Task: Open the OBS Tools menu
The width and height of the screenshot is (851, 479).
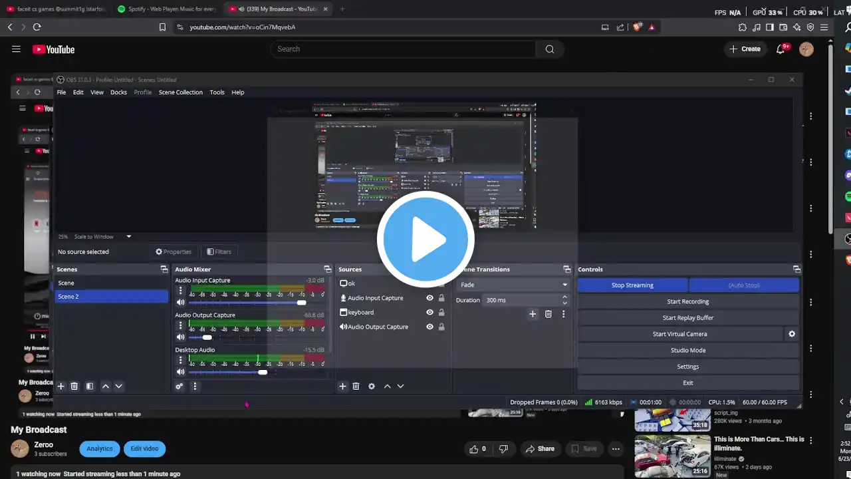Action: [217, 92]
